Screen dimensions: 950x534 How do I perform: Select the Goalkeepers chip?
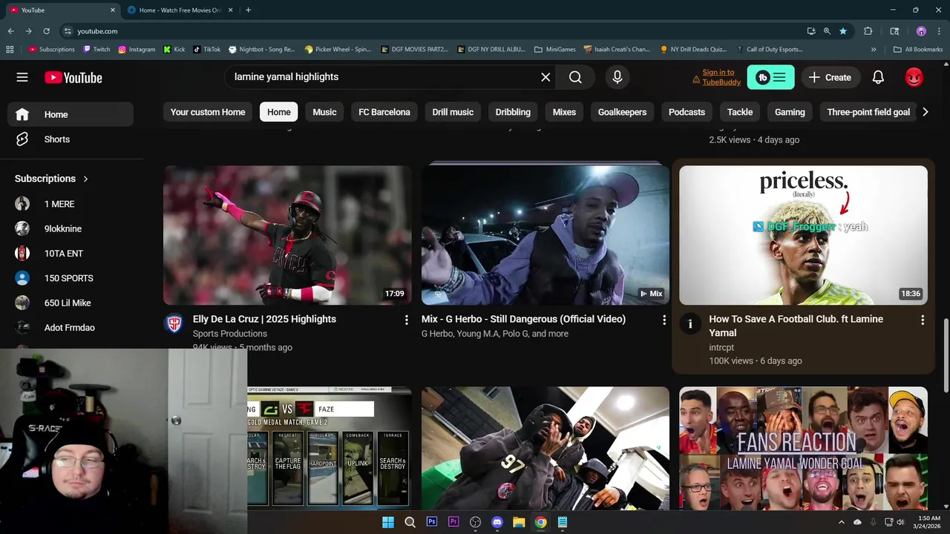point(622,112)
